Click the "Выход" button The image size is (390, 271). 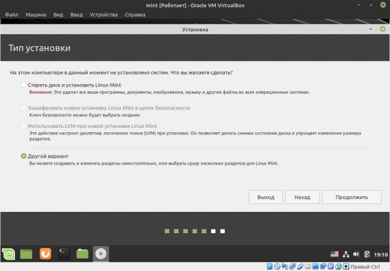pyautogui.click(x=266, y=197)
